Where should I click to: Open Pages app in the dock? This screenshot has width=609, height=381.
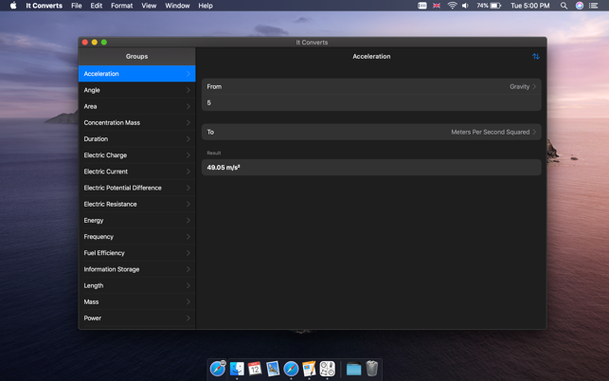point(309,369)
